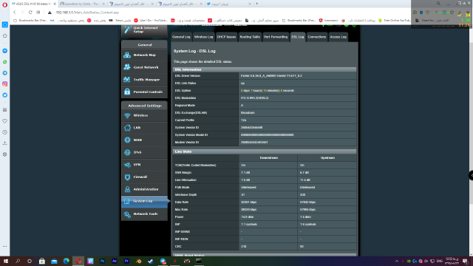Open Opera downloads sidebar icon
473x266 pixels.
pos(5,143)
